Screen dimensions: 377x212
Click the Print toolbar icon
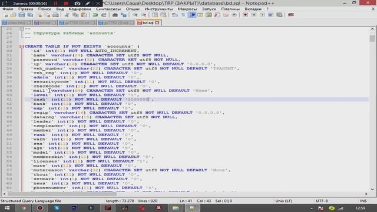[55, 15]
